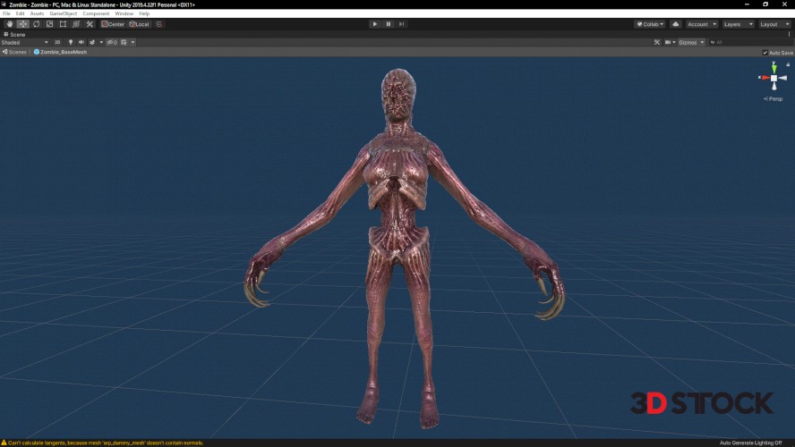Toggle pivot Center mode
The image size is (795, 447).
[x=113, y=24]
